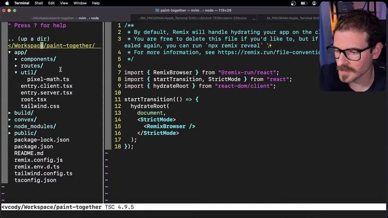Select tsconfig.json in the tree
This screenshot has width=388, height=218.
click(35, 180)
